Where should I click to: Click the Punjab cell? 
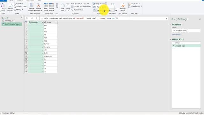(50, 44)
